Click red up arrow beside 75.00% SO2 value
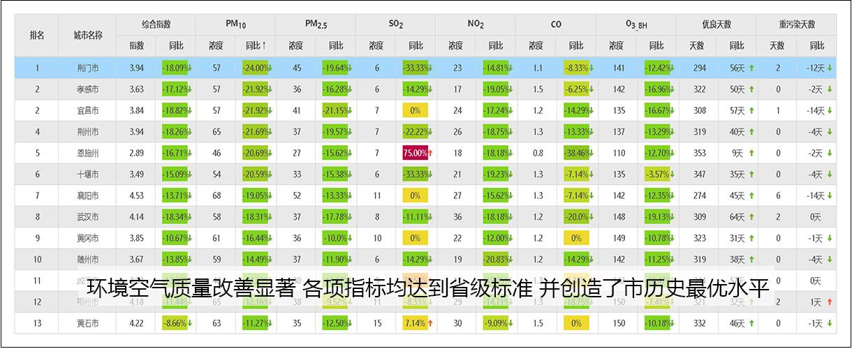The width and height of the screenshot is (852, 349). pyautogui.click(x=431, y=154)
